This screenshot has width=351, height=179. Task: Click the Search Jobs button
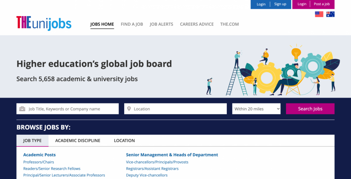(310, 109)
